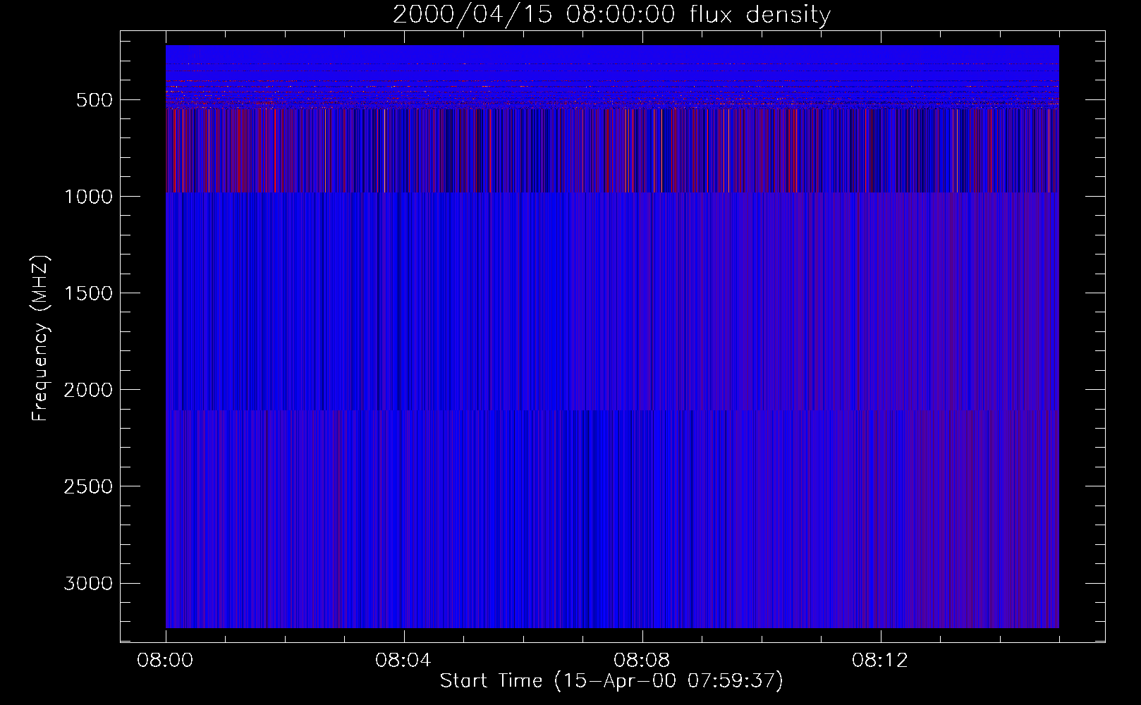Screen dimensions: 1141x705
Task: Click the 08:12 time tick label
Action: point(880,661)
